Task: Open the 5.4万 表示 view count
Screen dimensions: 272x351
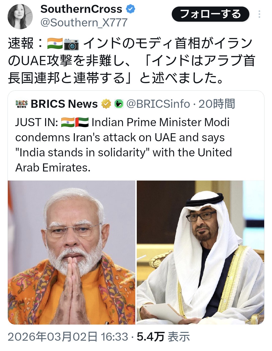Action: tap(163, 337)
